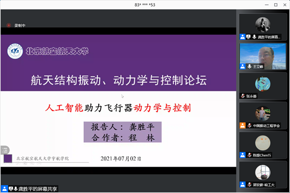Screen dimensions: 290x193
Task: Click the blue user icon beside 龚胜平的屏幕共享 label
Action: point(4,189)
